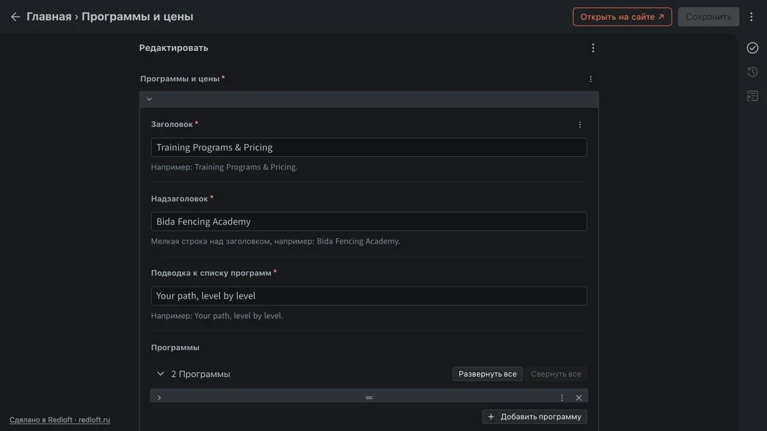767x431 pixels.
Task: Click Свернуть все
Action: [x=556, y=374]
